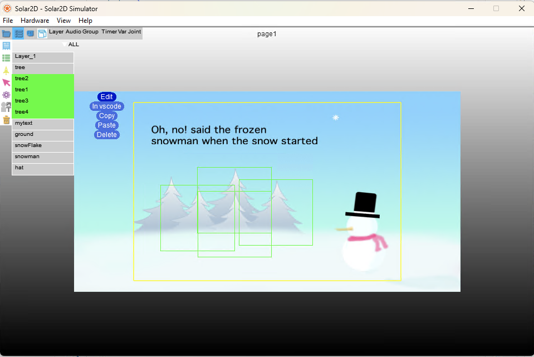Switch to the Audio tab

click(73, 32)
